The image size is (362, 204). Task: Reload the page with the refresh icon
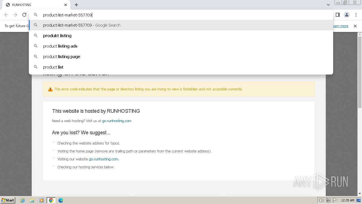coord(24,15)
